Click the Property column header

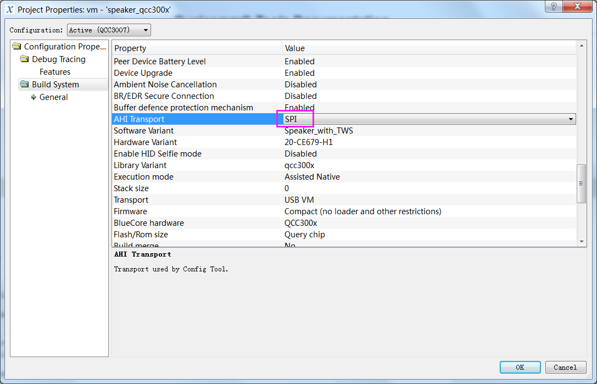point(197,48)
